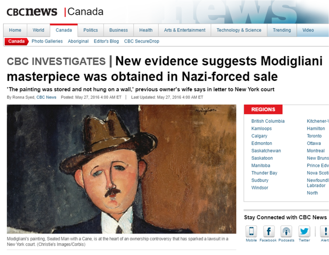Choose British Columbia region
This screenshot has width=329, height=255.
(x=268, y=121)
